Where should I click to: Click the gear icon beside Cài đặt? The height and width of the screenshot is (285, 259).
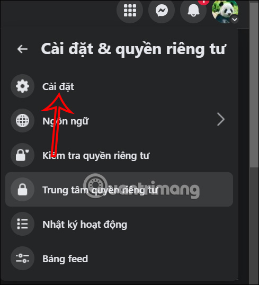click(23, 86)
